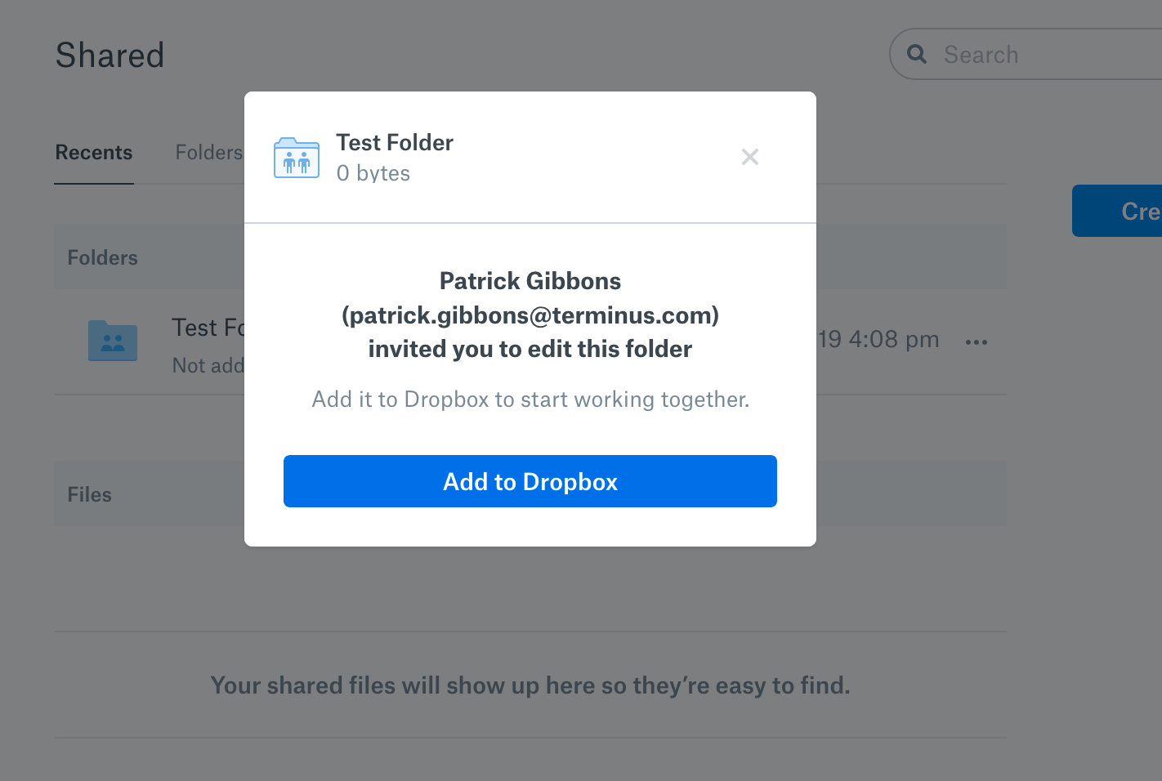Screen dimensions: 1162x781
Task: Open the three-dot menu for Test Folder row
Action: (x=977, y=341)
